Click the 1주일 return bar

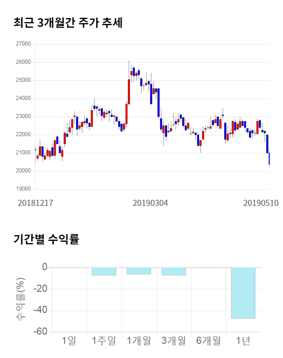(104, 271)
